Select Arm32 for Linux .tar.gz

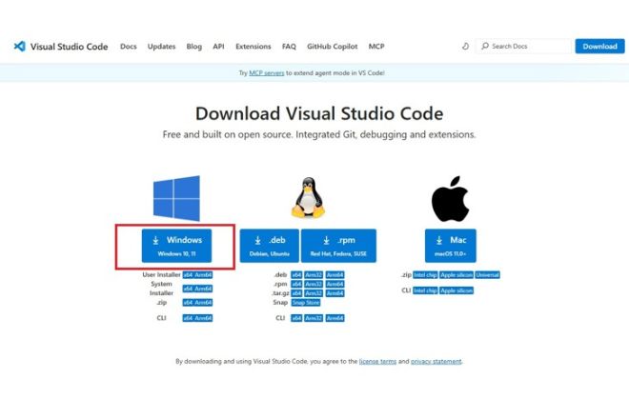[x=314, y=293]
